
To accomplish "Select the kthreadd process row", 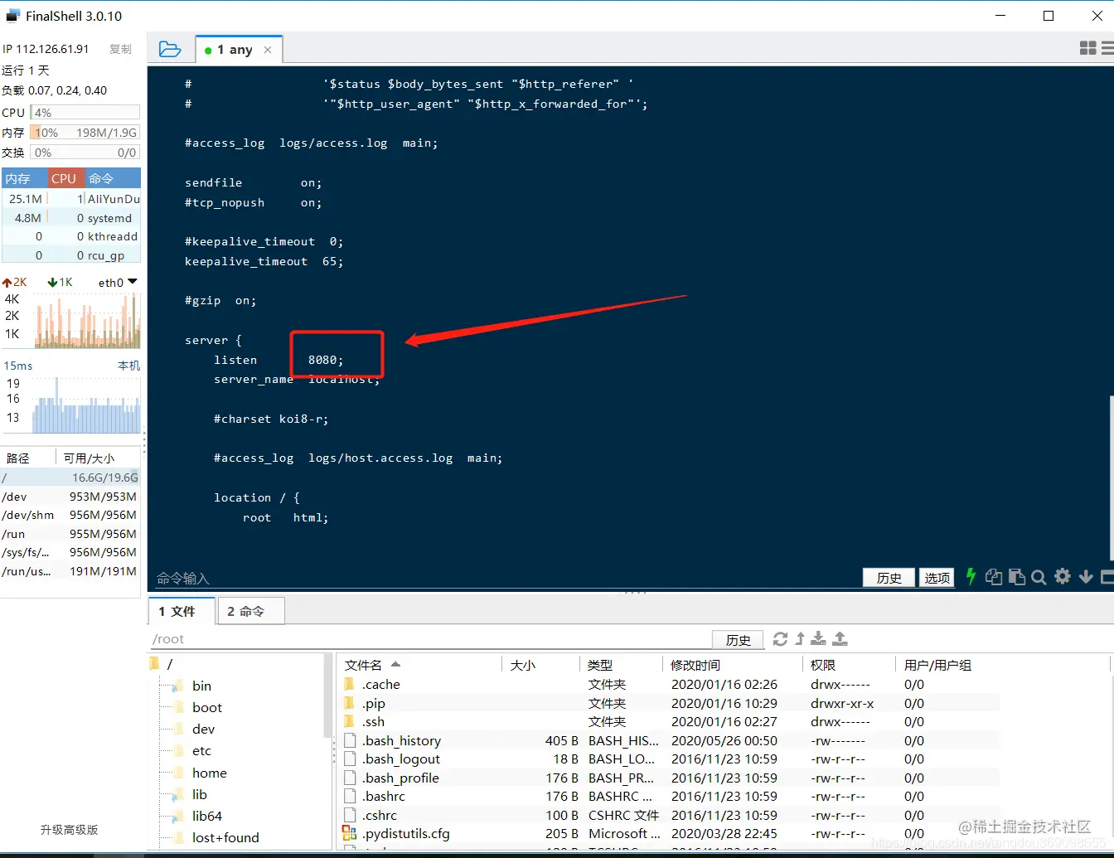I will click(71, 236).
